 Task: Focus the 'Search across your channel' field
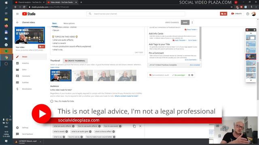(x=136, y=14)
